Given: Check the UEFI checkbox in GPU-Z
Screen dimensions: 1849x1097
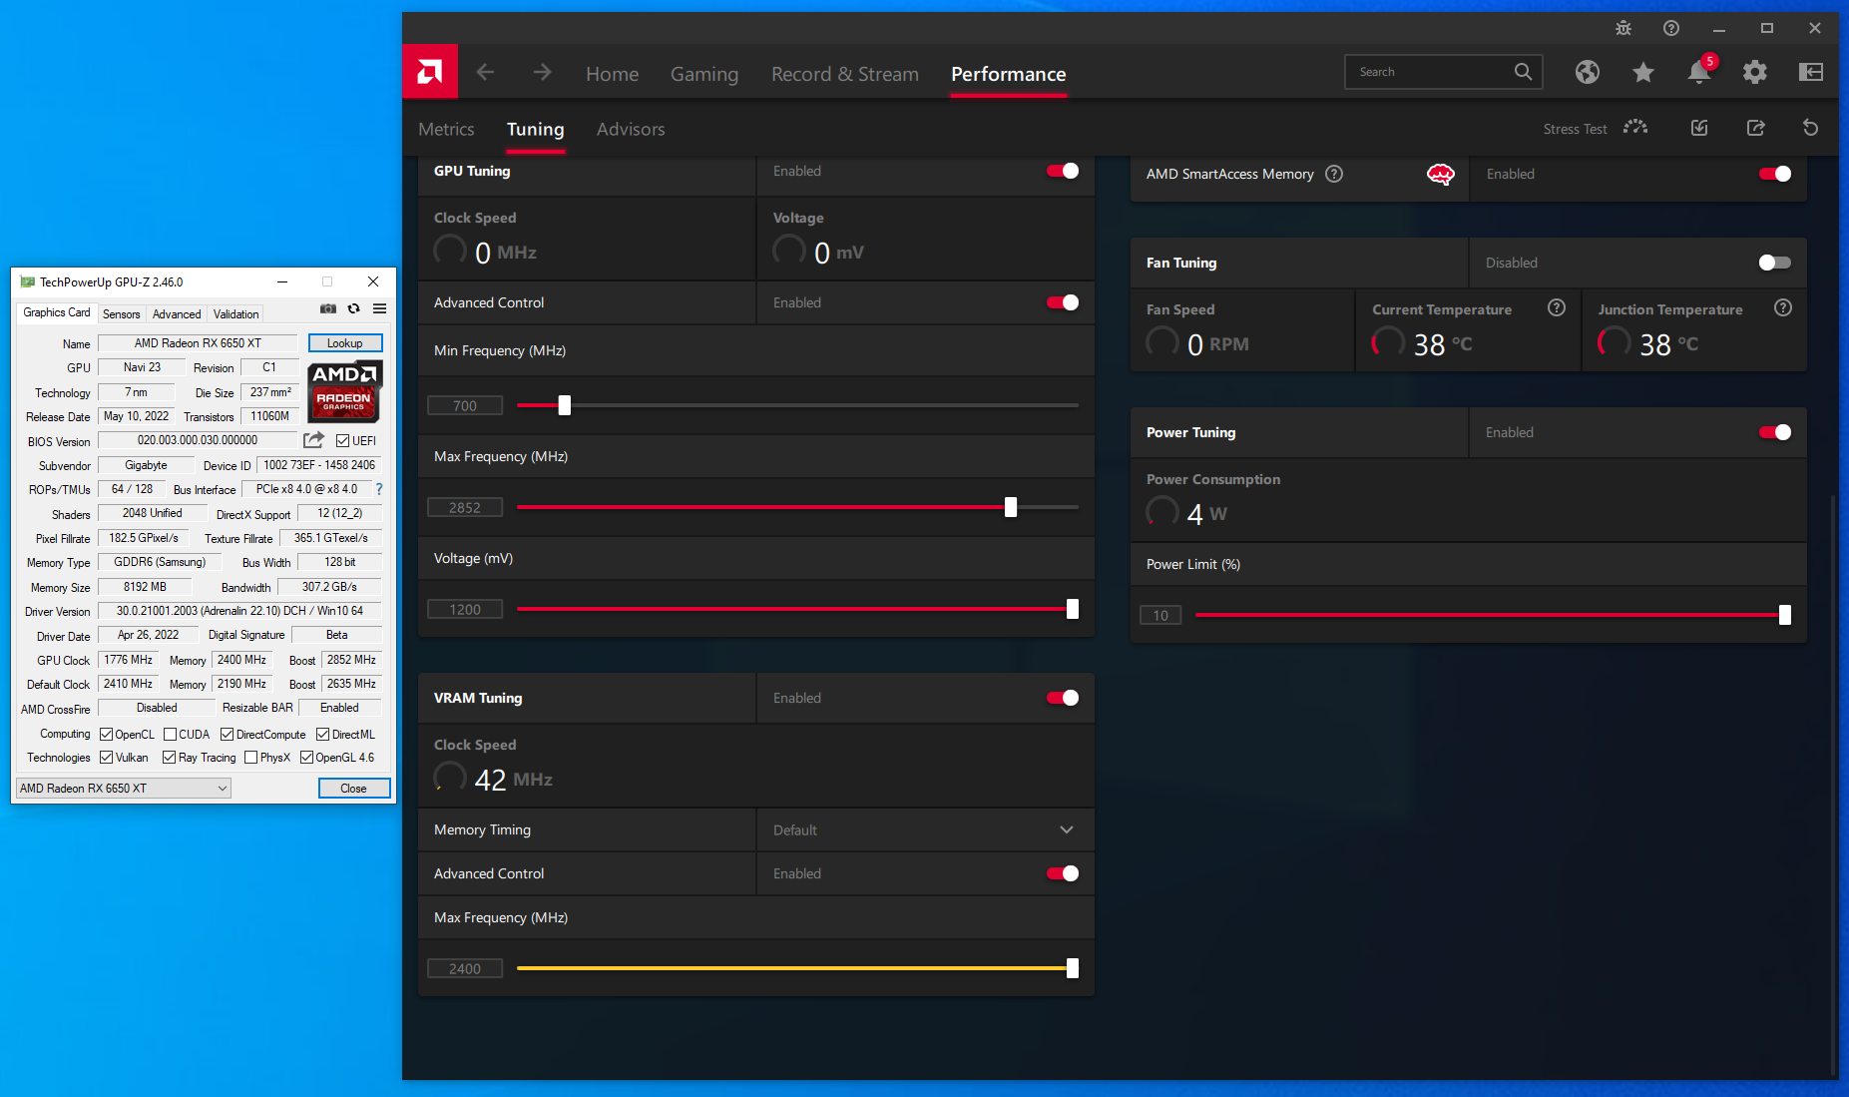Looking at the screenshot, I should pyautogui.click(x=343, y=440).
